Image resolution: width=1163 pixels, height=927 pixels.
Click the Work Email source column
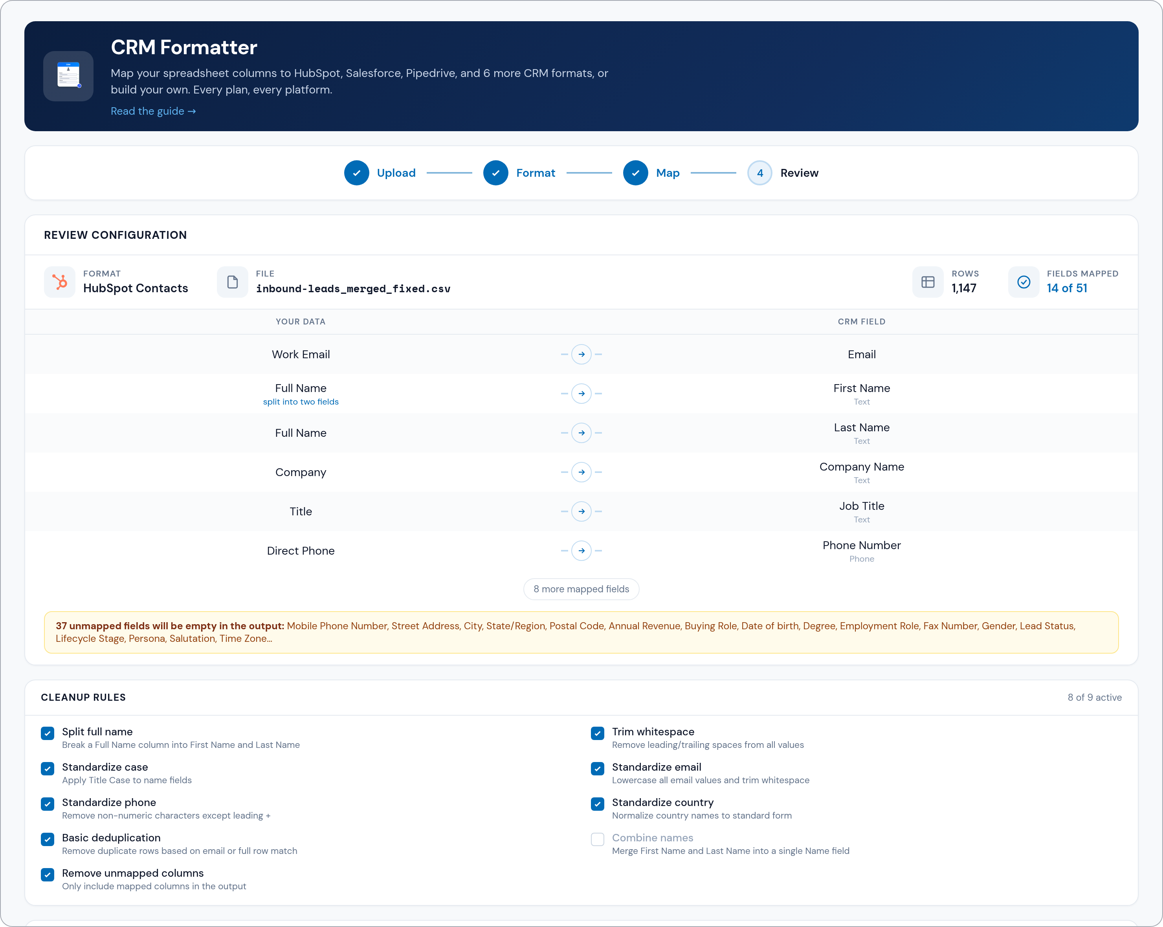click(x=301, y=354)
